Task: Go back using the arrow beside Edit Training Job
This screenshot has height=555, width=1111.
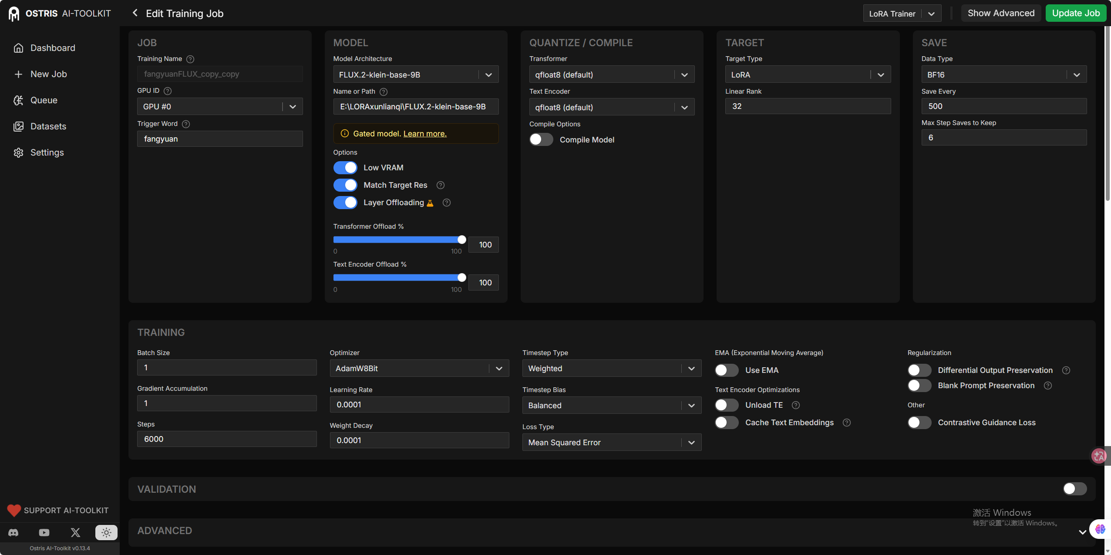Action: pyautogui.click(x=135, y=13)
